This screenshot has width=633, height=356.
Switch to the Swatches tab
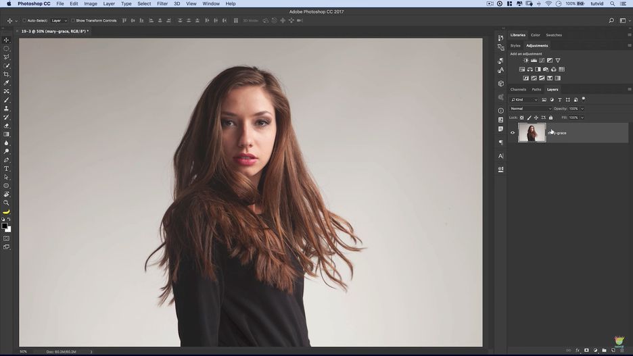coord(553,35)
